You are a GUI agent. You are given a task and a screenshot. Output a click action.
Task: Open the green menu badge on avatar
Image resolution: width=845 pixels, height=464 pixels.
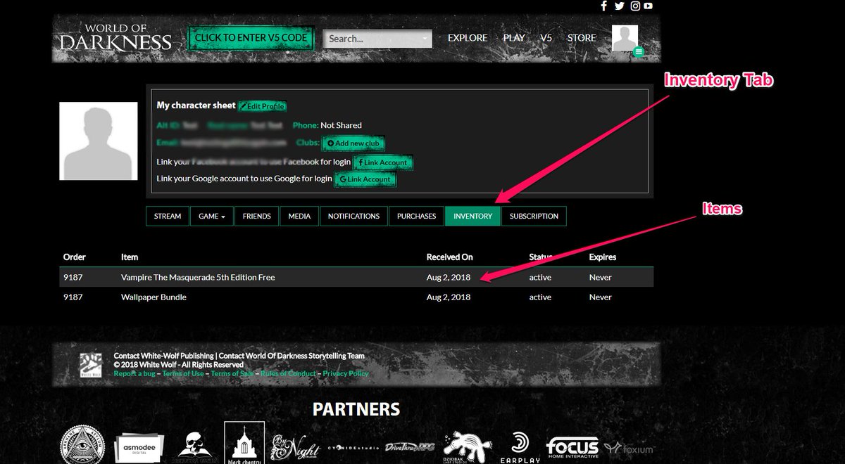point(638,51)
